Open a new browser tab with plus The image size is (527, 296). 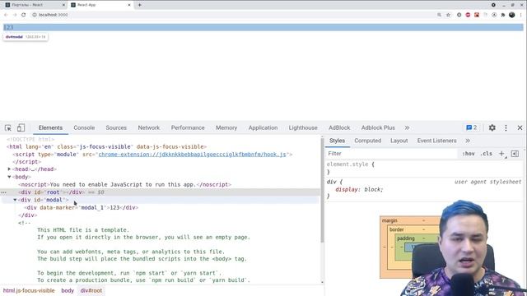click(139, 5)
